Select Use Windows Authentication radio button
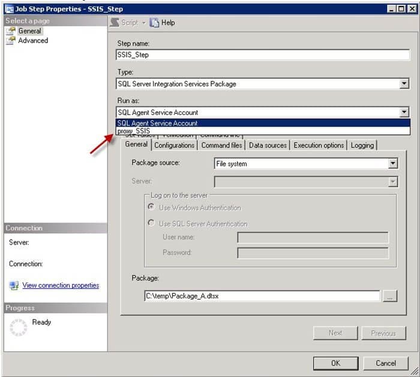Screen dimensions: 420x377 tap(151, 208)
